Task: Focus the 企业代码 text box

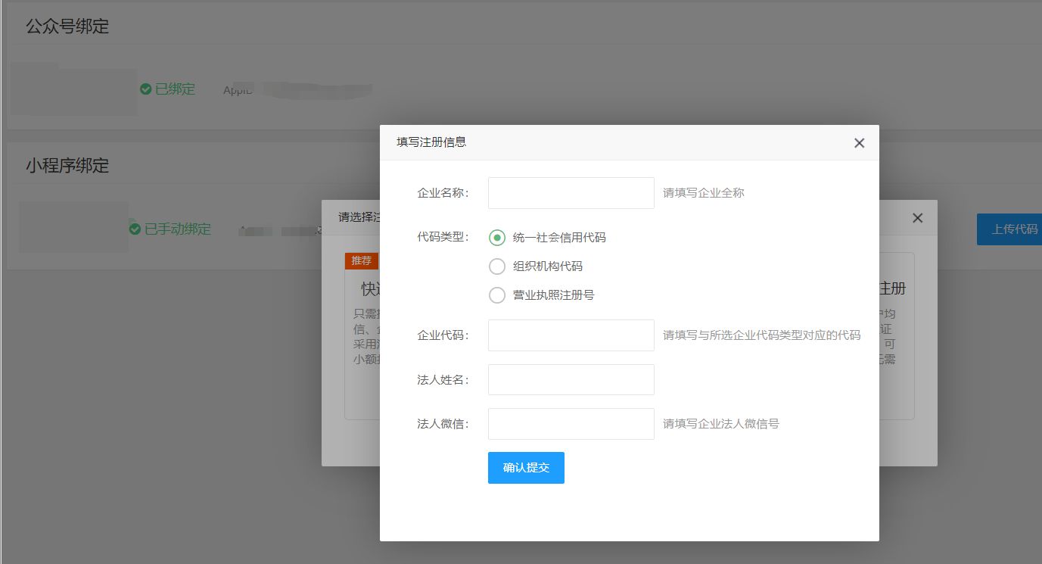Action: coord(571,335)
